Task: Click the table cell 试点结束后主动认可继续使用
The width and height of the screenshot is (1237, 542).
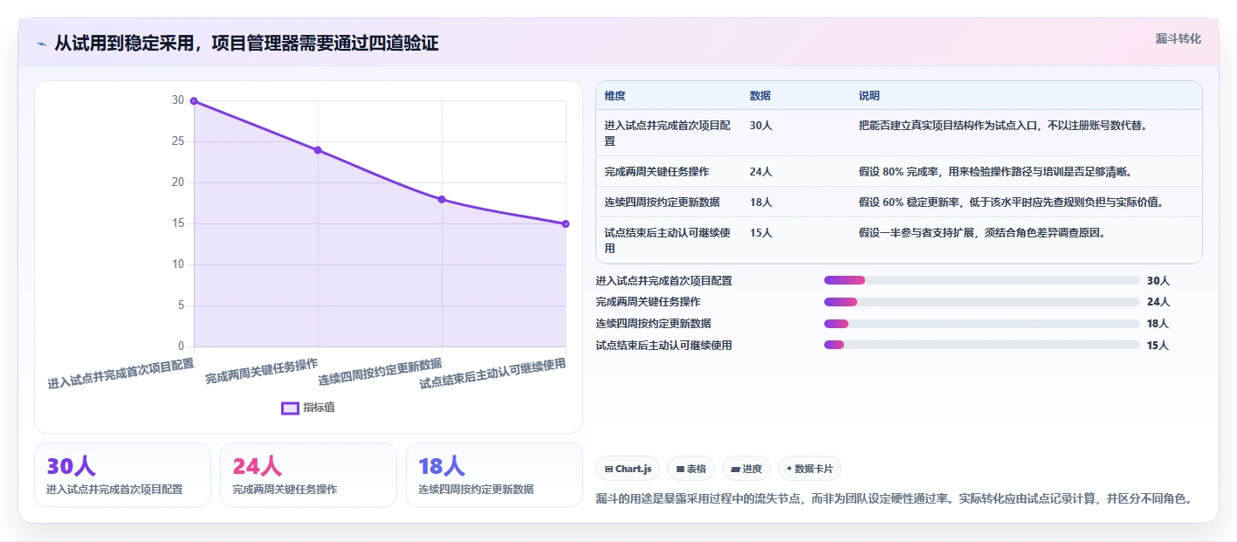Action: pyautogui.click(x=668, y=241)
